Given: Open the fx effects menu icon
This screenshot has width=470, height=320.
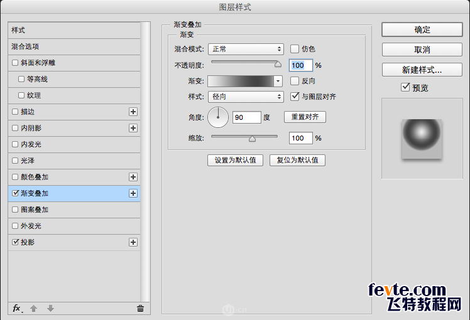Looking at the screenshot, I should coord(18,308).
